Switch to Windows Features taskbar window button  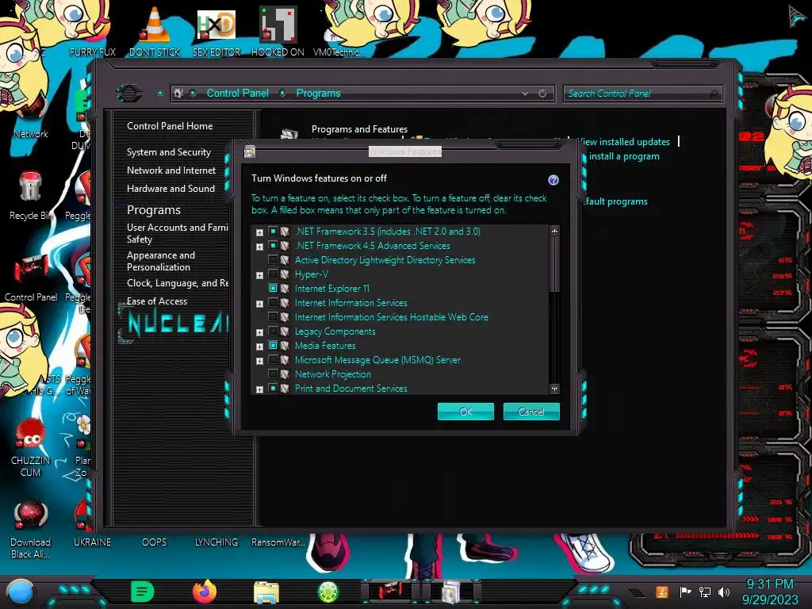click(451, 592)
